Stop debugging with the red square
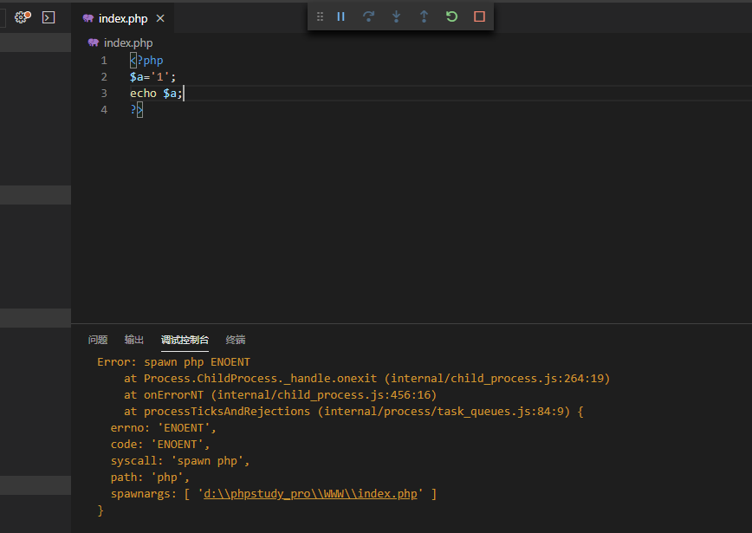752x533 pixels. tap(480, 16)
